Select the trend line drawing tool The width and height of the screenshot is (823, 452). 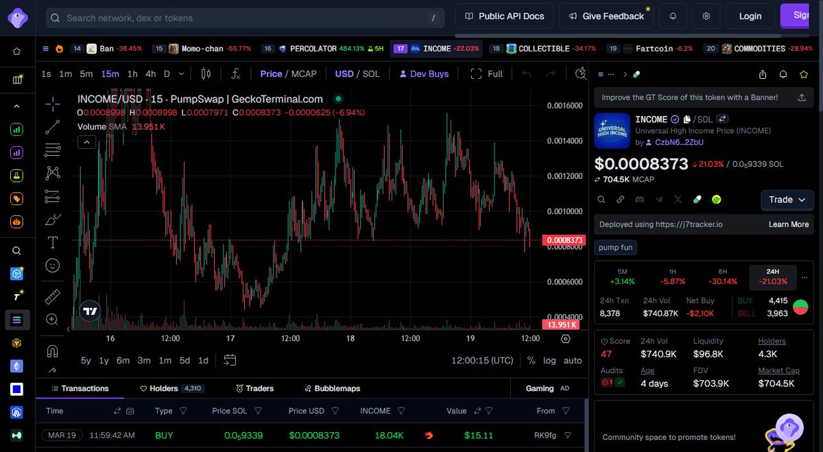tap(52, 127)
